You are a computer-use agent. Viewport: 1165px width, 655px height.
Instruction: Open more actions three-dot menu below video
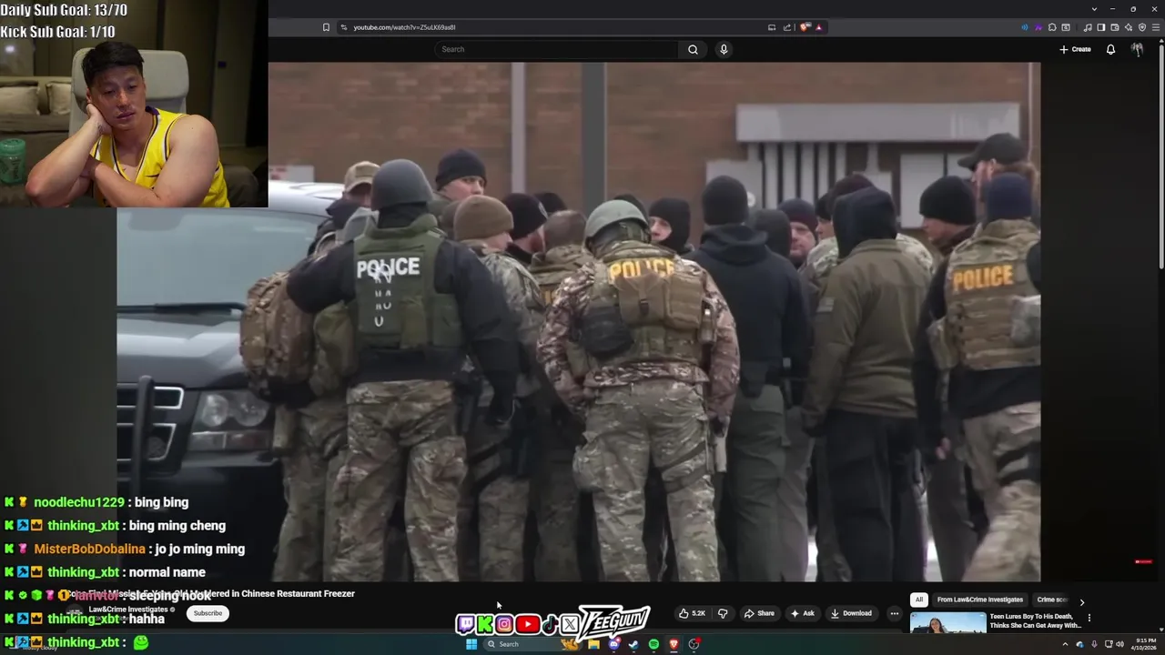[894, 613]
